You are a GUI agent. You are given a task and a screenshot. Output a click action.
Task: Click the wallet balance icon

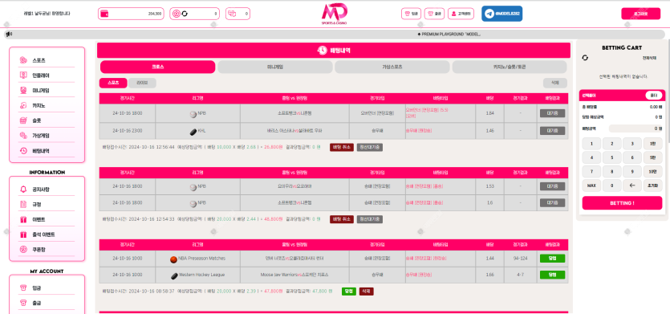pyautogui.click(x=104, y=14)
